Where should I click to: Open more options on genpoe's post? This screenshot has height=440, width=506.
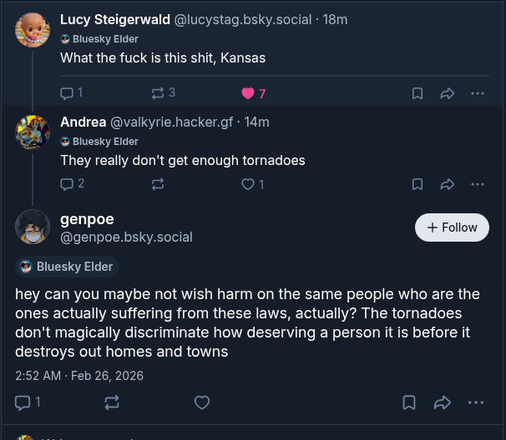[x=476, y=402]
